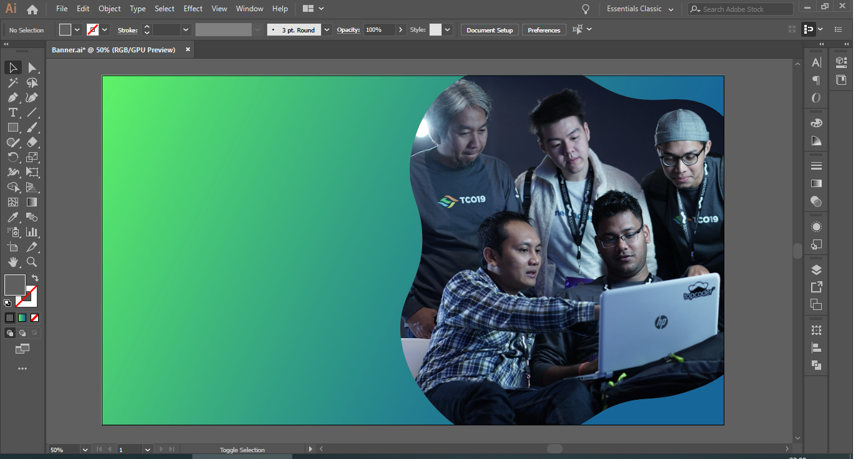Image resolution: width=858 pixels, height=459 pixels.
Task: Swap fill and stroke arrows
Action: [35, 278]
